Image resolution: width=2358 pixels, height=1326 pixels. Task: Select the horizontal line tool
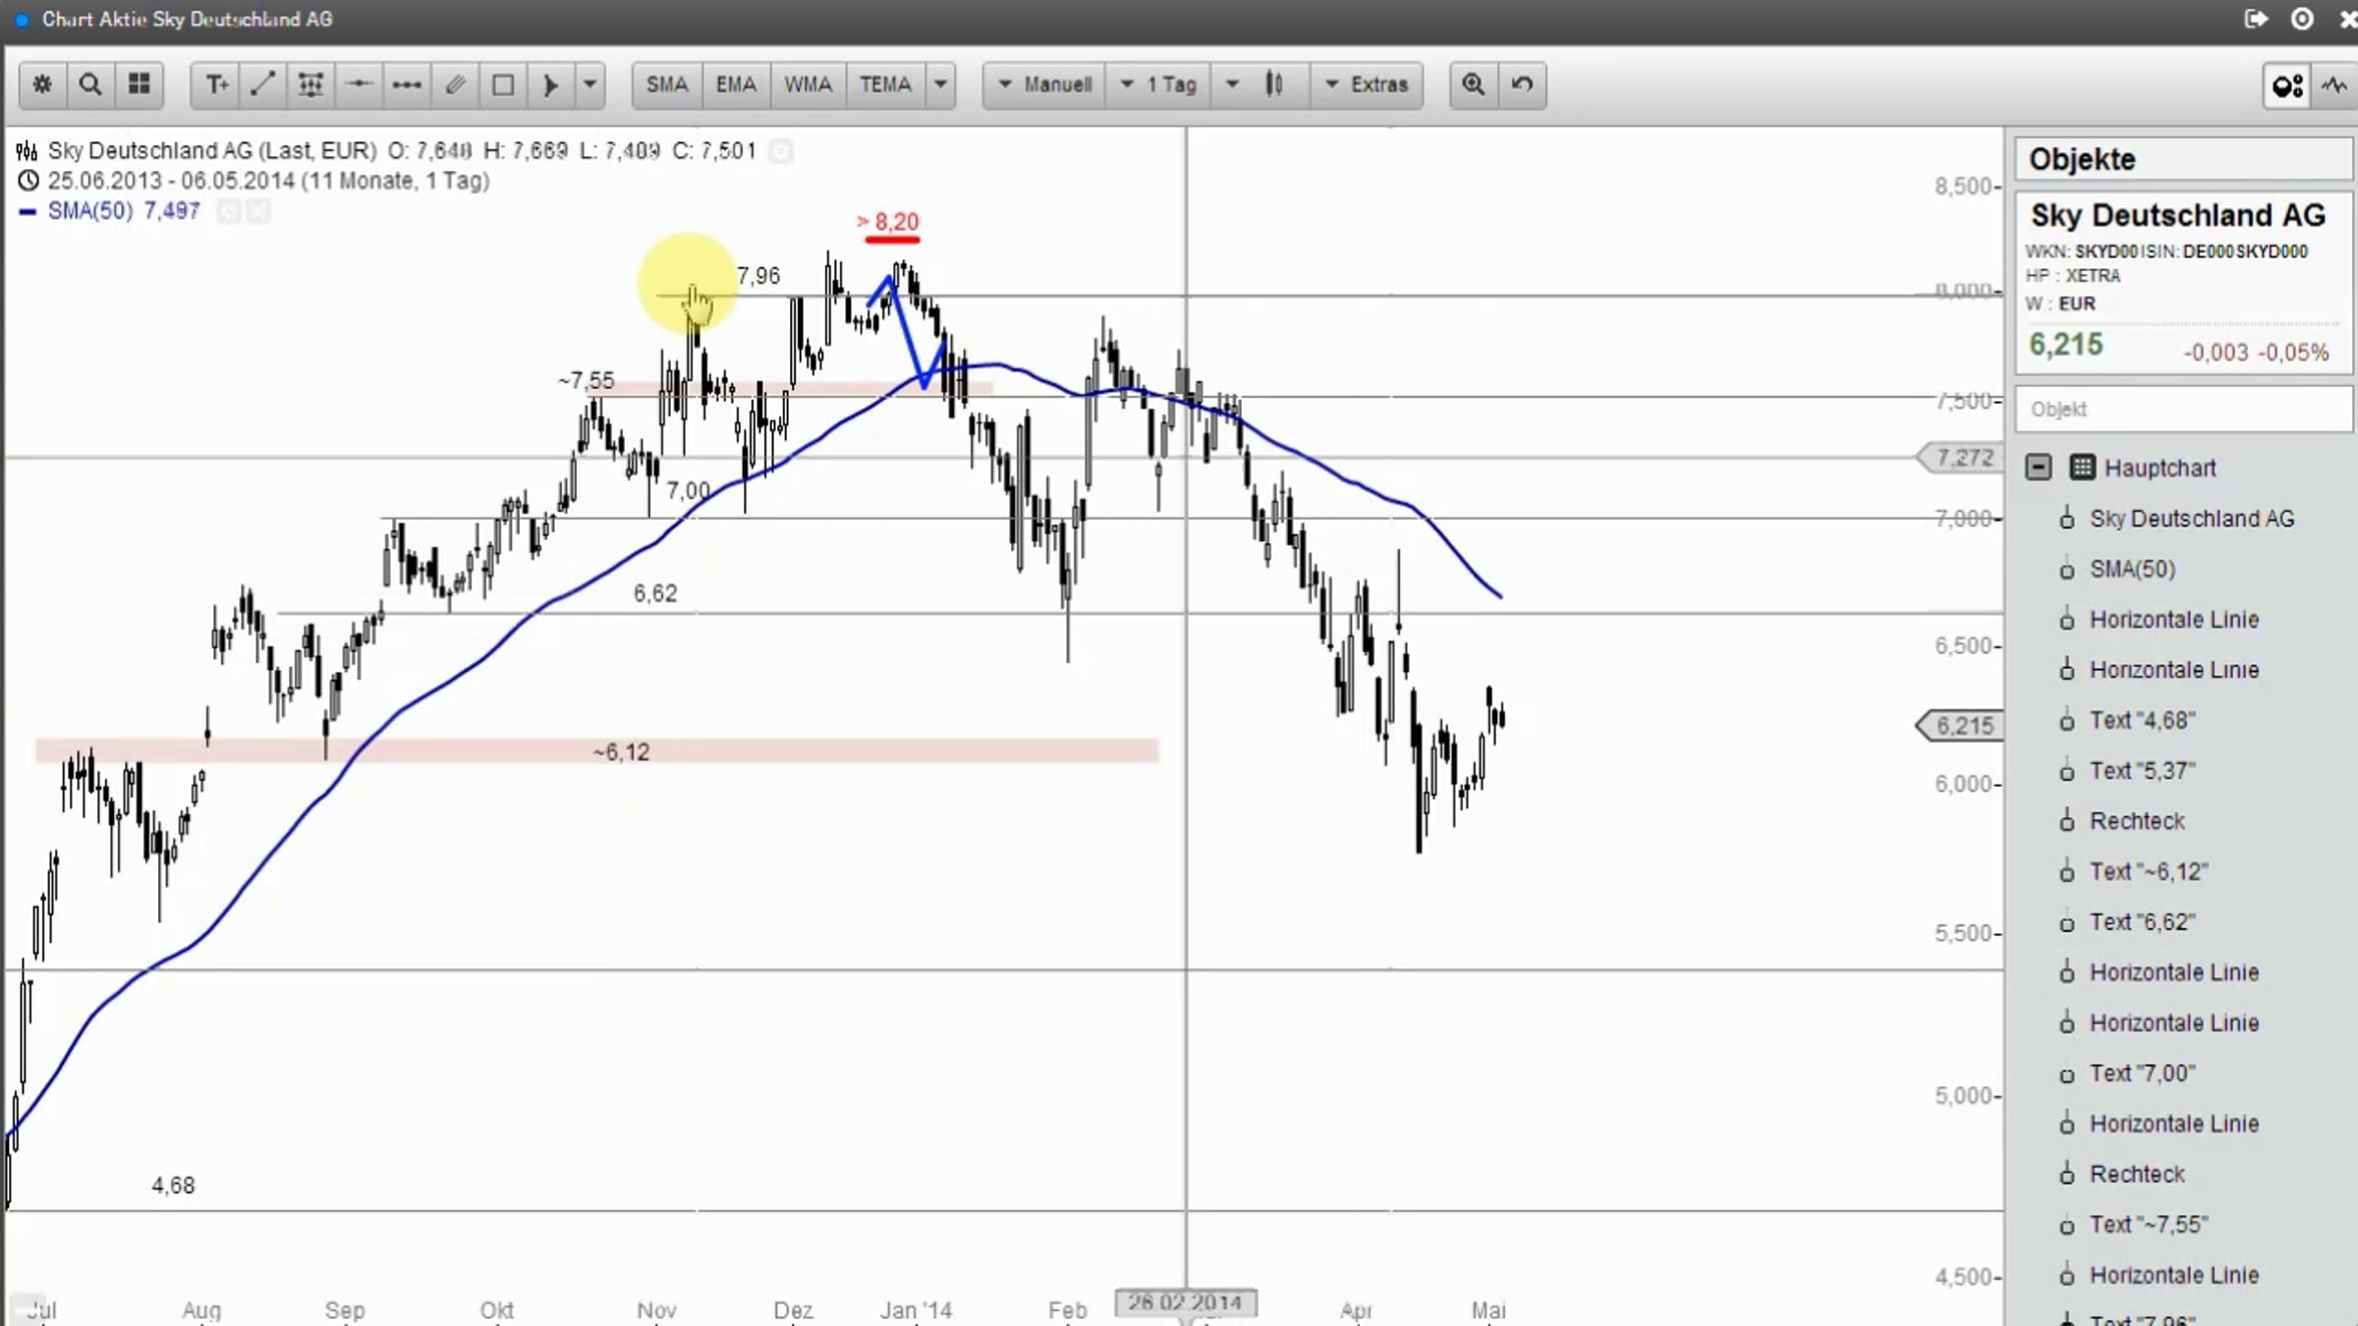tap(359, 84)
